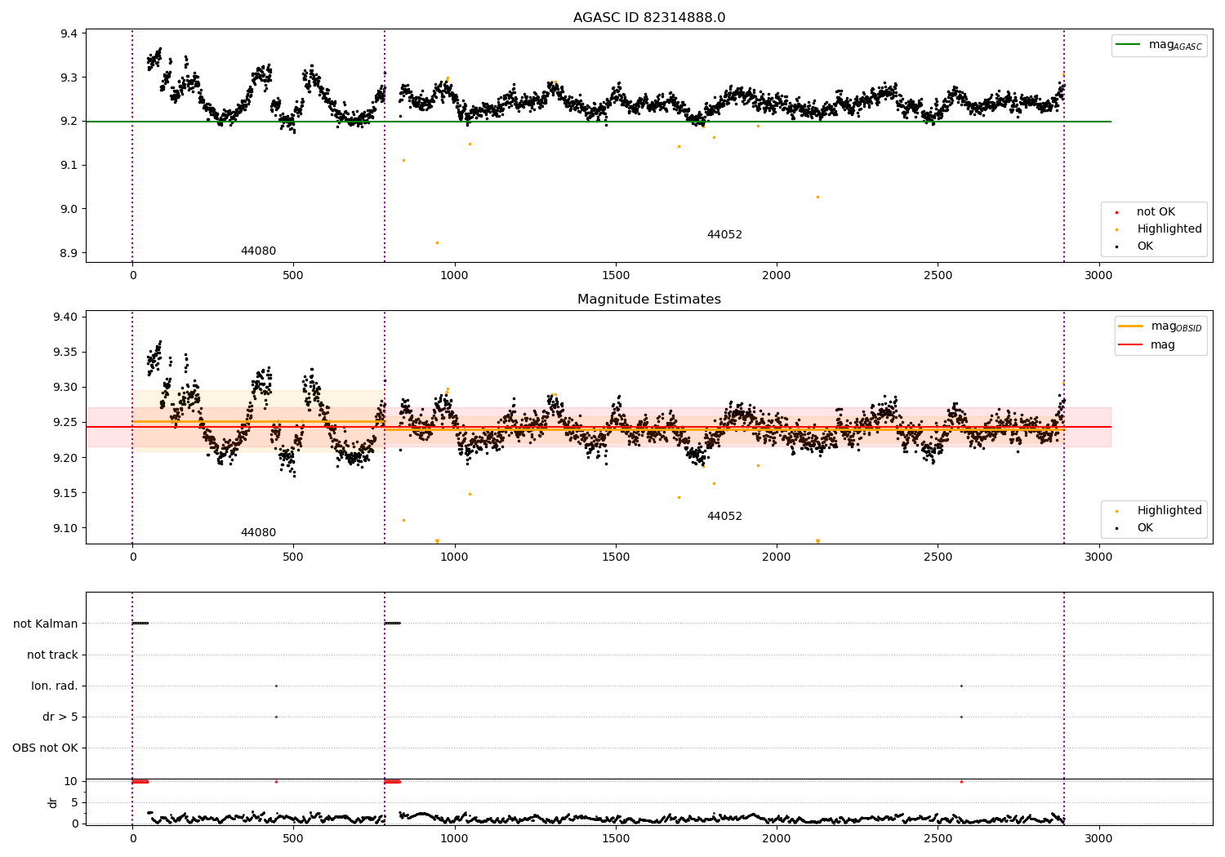This screenshot has width=1225, height=857.
Task: Click the Ion. rad. data point near x=2575
Action: (x=961, y=686)
